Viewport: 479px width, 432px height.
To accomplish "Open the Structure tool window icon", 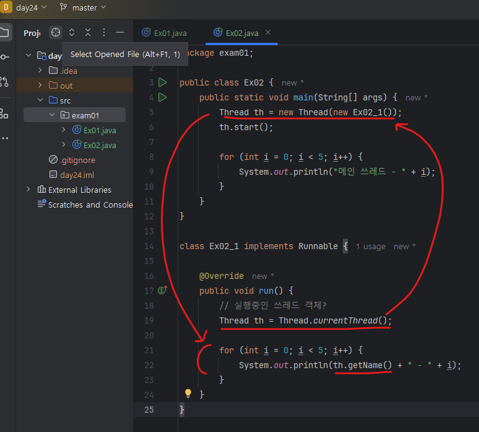I will pos(4,113).
